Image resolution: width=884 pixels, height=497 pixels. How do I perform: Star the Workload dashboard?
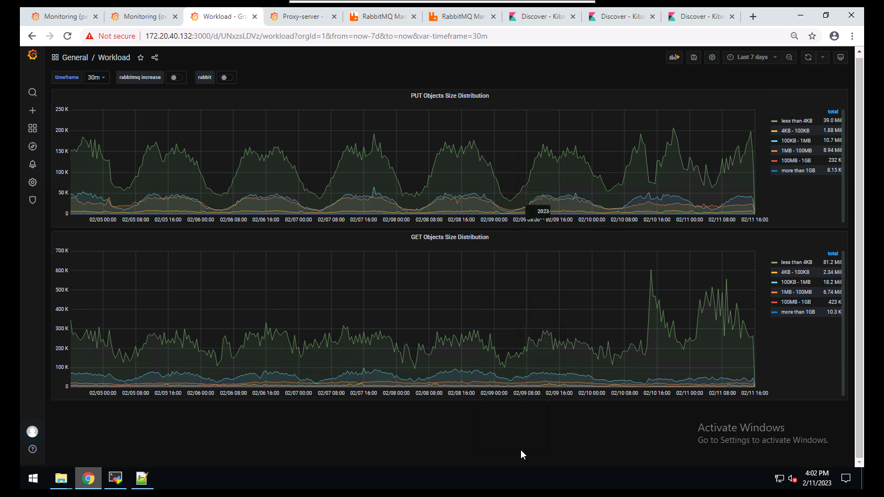[141, 57]
